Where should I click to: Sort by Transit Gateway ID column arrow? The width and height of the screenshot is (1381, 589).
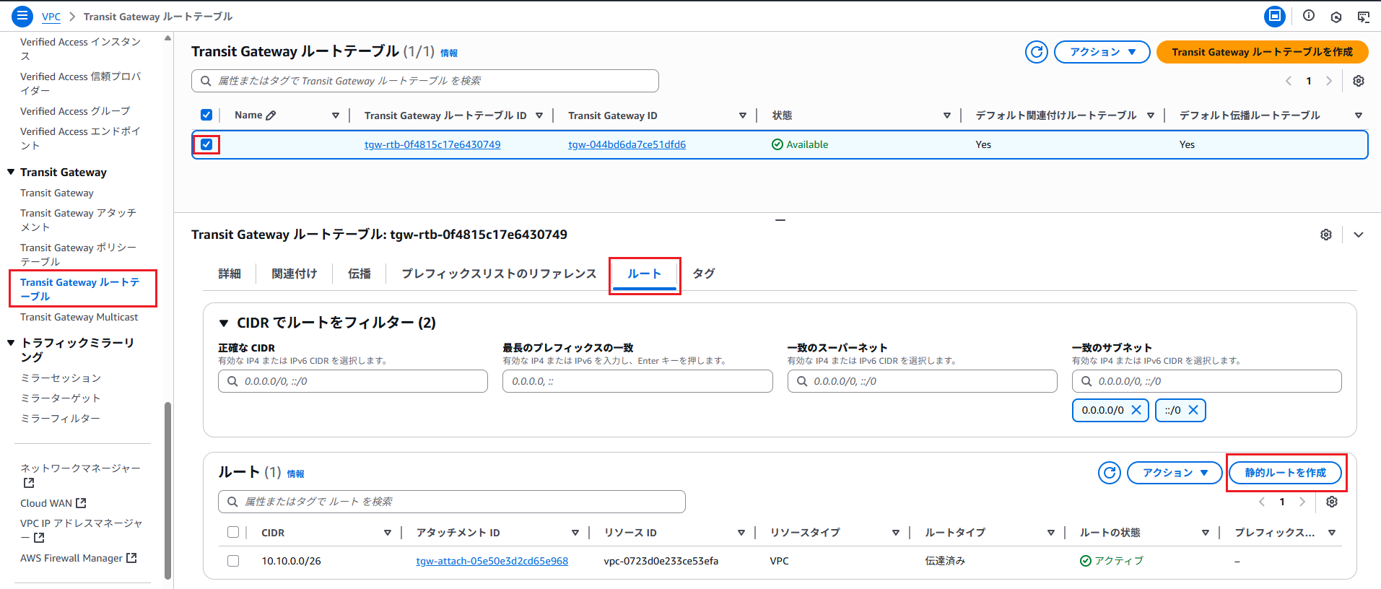743,115
